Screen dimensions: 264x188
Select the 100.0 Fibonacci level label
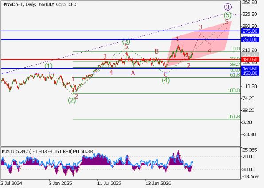click(x=233, y=91)
